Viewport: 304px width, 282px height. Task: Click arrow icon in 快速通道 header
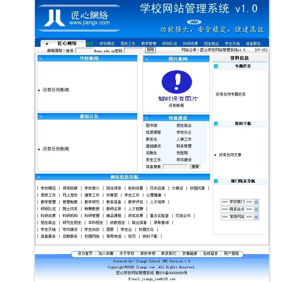click(146, 118)
